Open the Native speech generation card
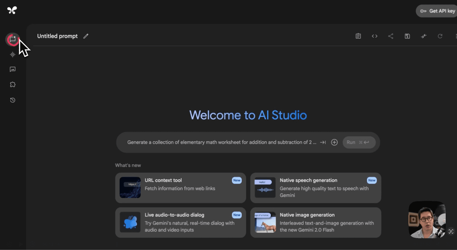 click(x=316, y=188)
